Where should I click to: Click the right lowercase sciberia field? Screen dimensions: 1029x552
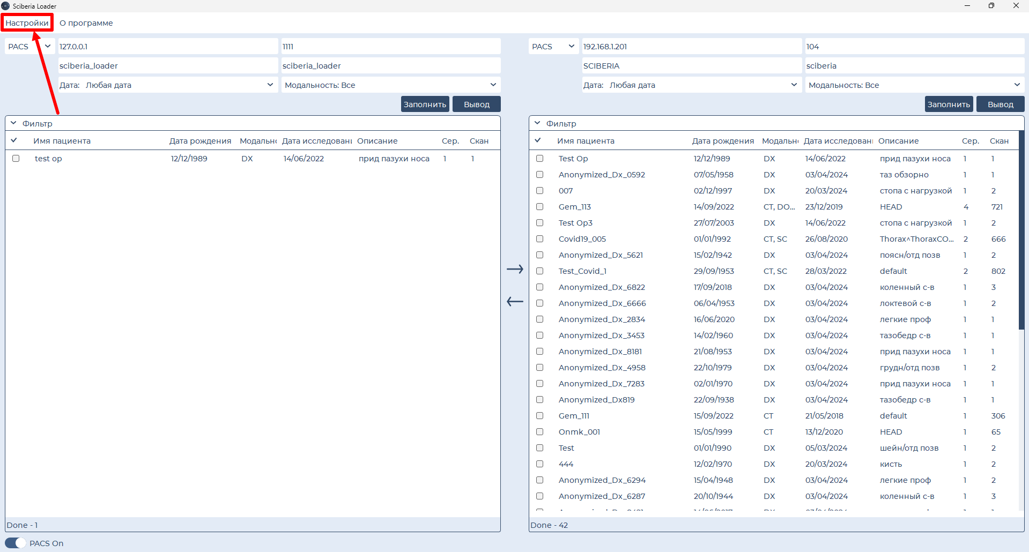click(x=915, y=66)
